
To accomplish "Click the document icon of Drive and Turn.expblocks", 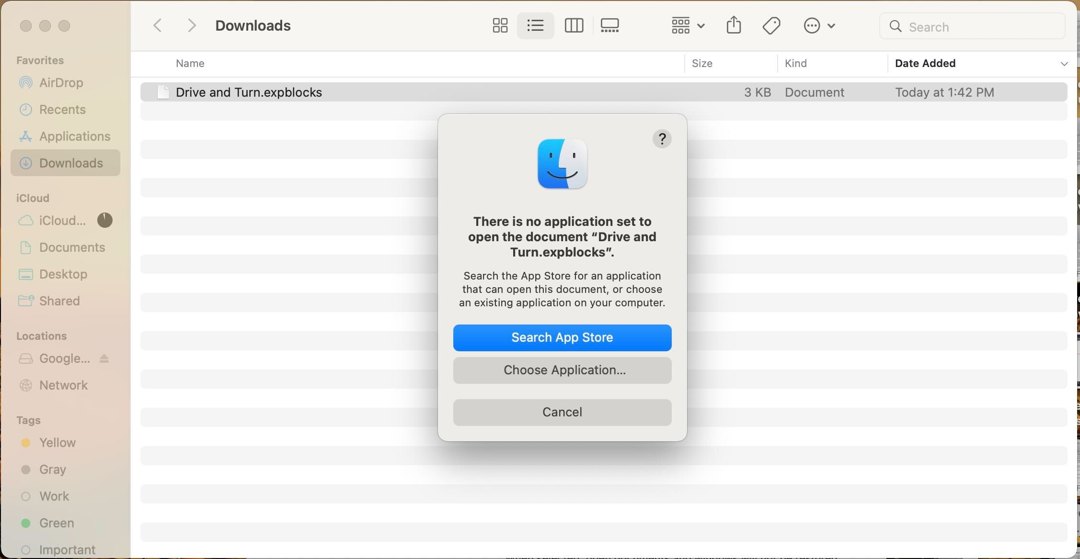I will click(163, 92).
